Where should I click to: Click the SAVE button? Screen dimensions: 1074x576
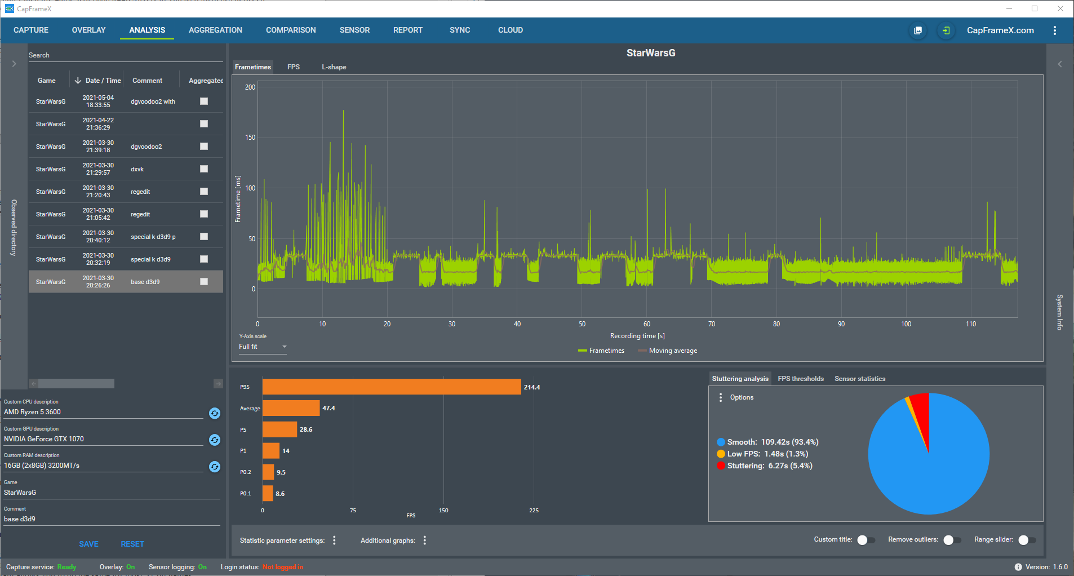[x=88, y=544]
